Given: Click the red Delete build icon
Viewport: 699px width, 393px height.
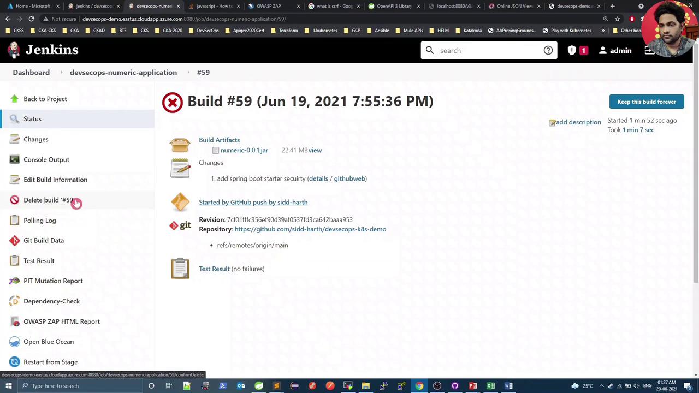Looking at the screenshot, I should 15,200.
